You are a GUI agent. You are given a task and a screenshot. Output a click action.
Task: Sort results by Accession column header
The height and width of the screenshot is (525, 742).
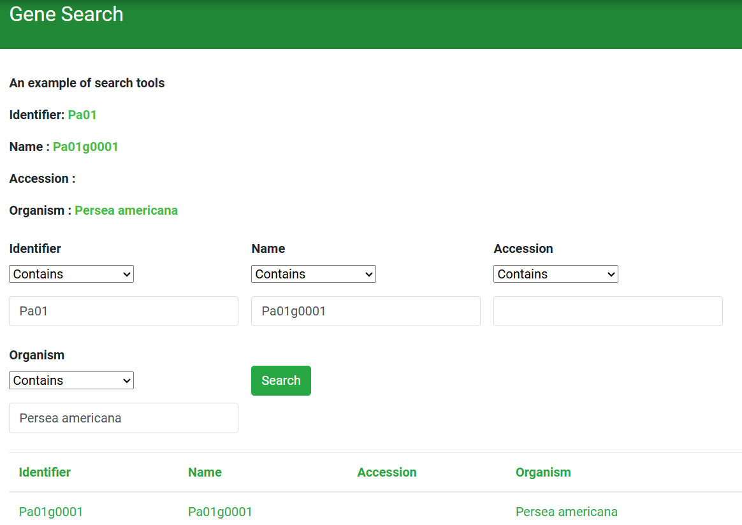(x=387, y=472)
